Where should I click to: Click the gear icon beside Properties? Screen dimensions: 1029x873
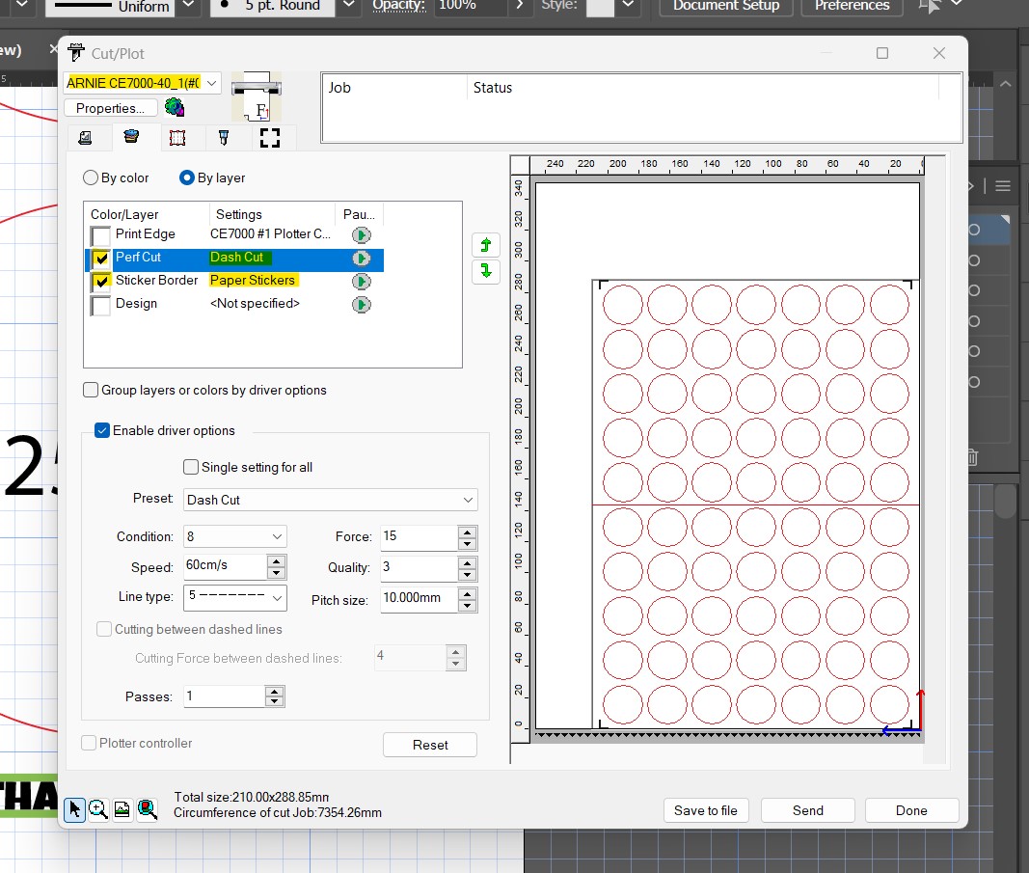(x=175, y=107)
